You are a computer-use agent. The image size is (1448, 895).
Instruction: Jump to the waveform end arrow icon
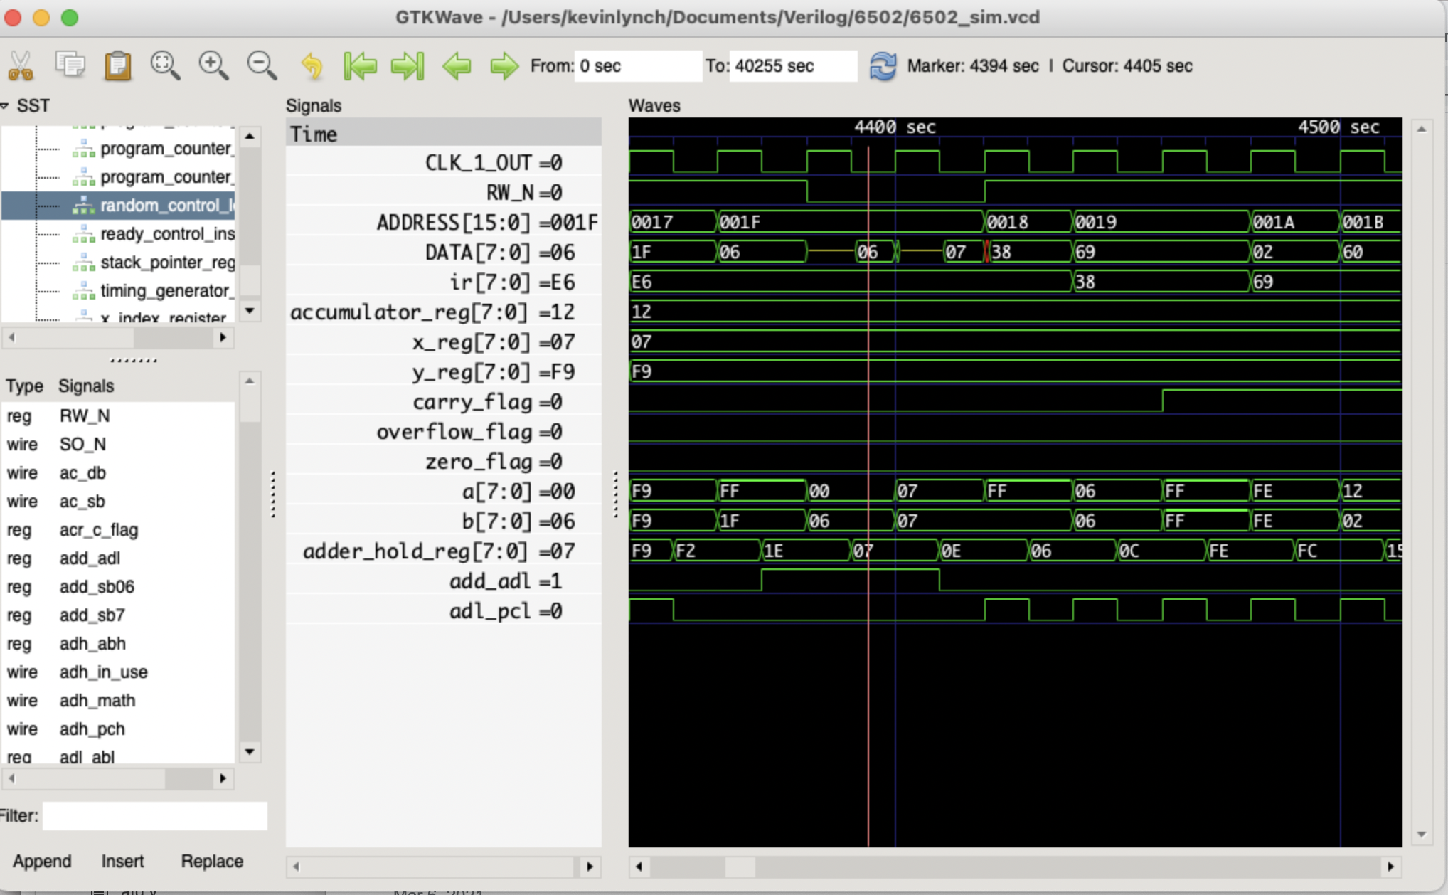point(408,66)
